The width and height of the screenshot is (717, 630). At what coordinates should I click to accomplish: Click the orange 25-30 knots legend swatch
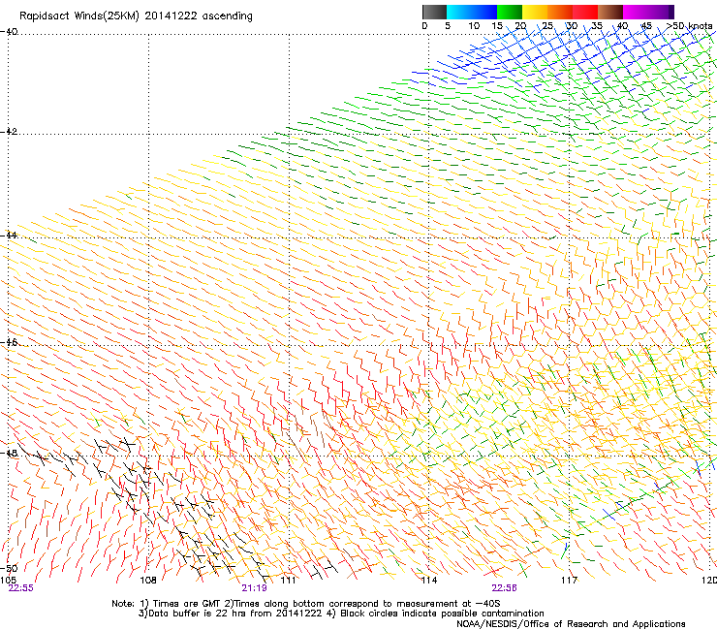(560, 12)
